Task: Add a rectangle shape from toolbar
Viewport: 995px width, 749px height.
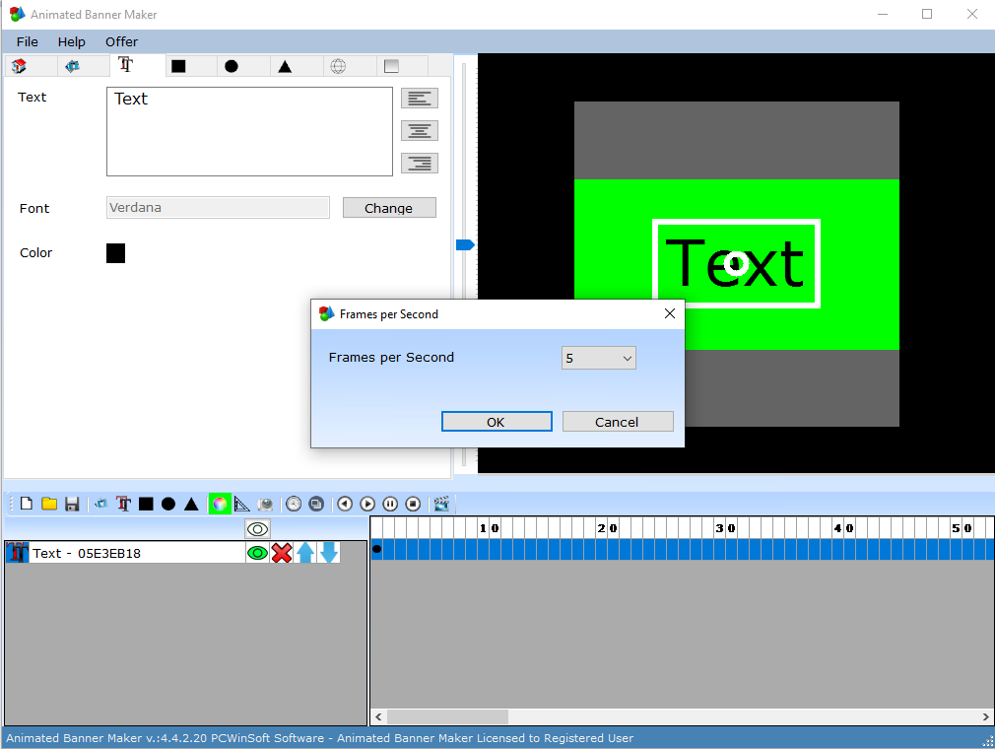Action: tap(146, 504)
